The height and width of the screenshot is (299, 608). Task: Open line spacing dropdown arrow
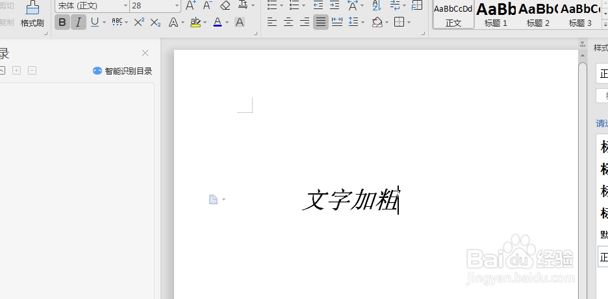(362, 23)
